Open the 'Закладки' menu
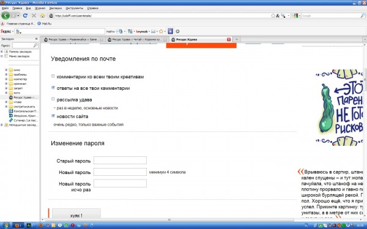The height and width of the screenshot is (229, 367). (x=56, y=8)
